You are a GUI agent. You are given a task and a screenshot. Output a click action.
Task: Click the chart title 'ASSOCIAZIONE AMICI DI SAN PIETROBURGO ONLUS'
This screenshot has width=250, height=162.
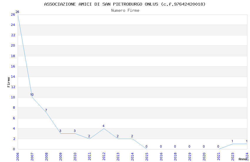tap(101, 4)
